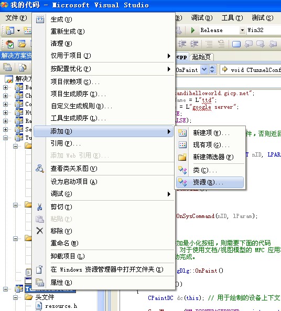Select 类(C) in the submenu
The image size is (281, 311).
210,170
